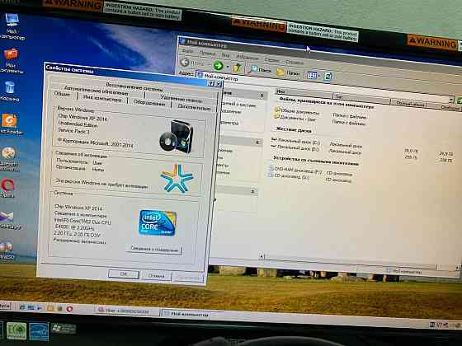Launch the orange G desktop shortcut
The image size is (462, 346).
[x=10, y=124]
